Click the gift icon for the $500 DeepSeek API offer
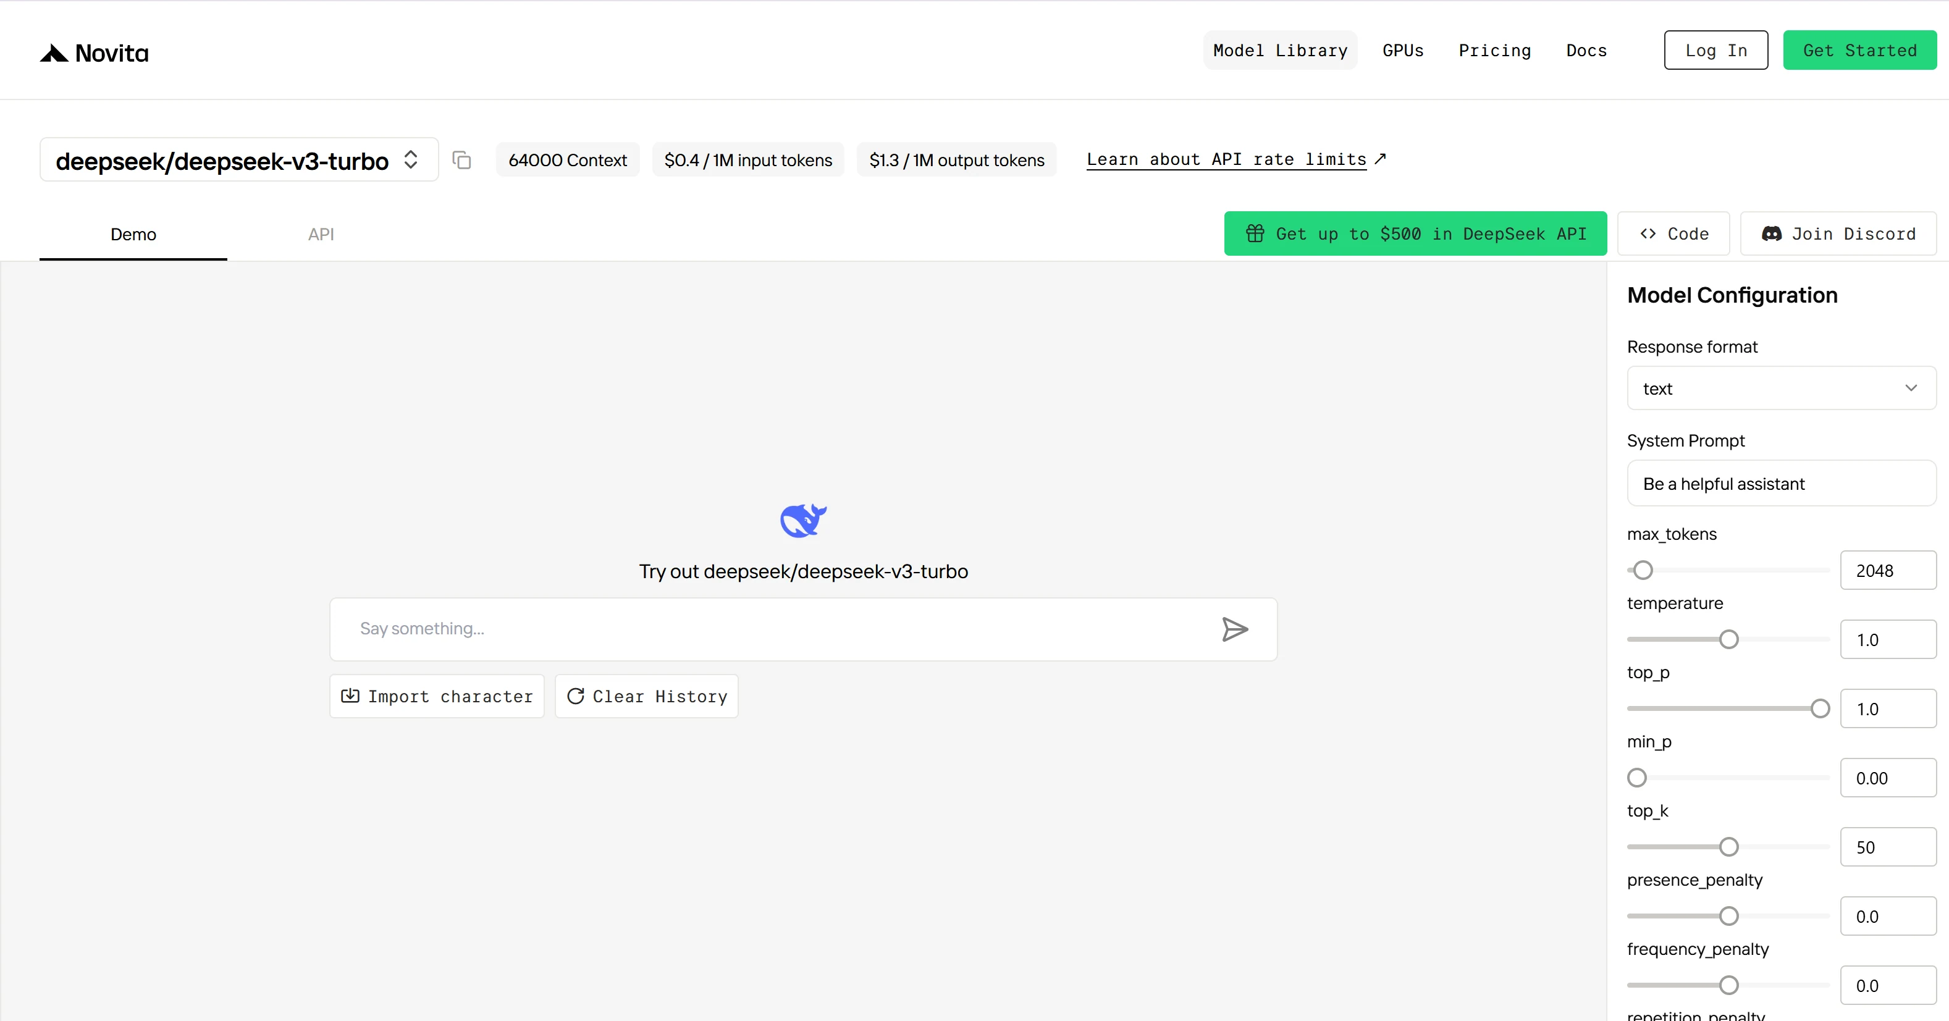 (1255, 233)
